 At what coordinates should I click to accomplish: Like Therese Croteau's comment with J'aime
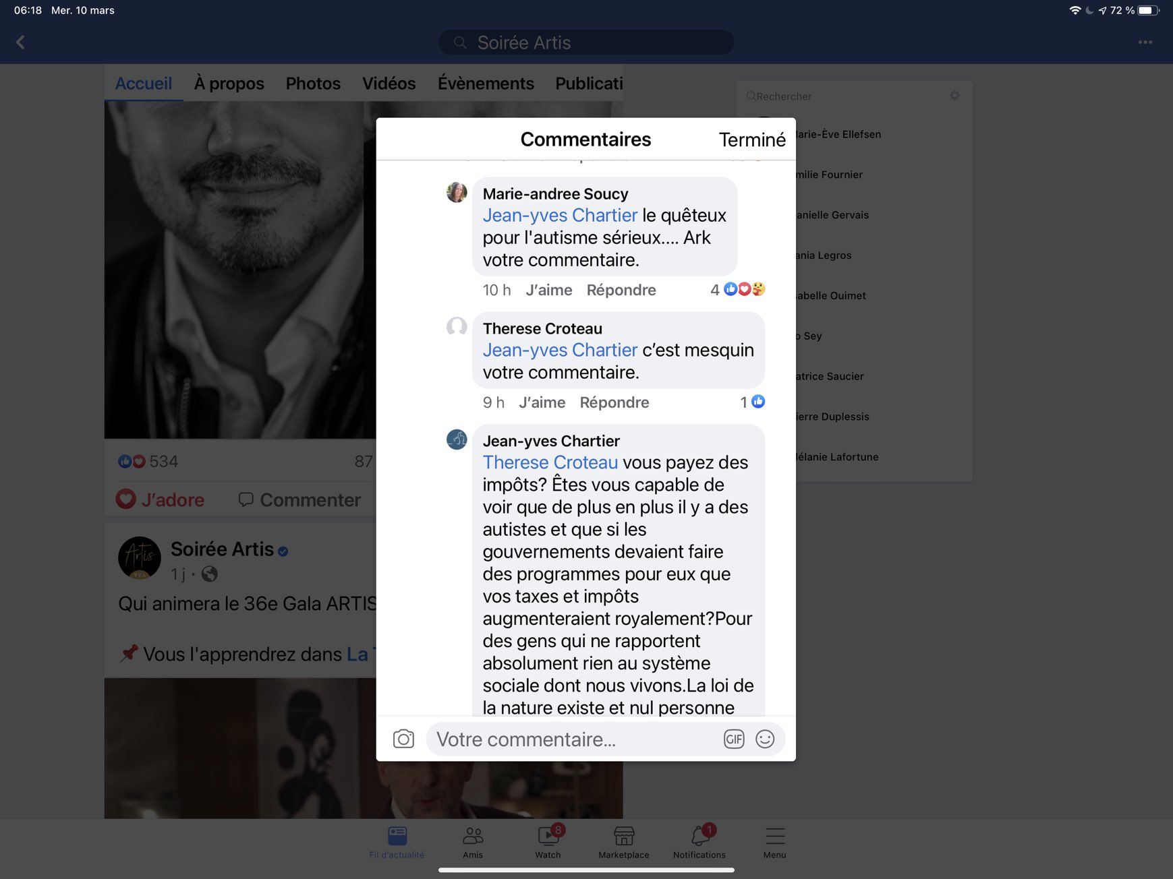[x=542, y=402]
